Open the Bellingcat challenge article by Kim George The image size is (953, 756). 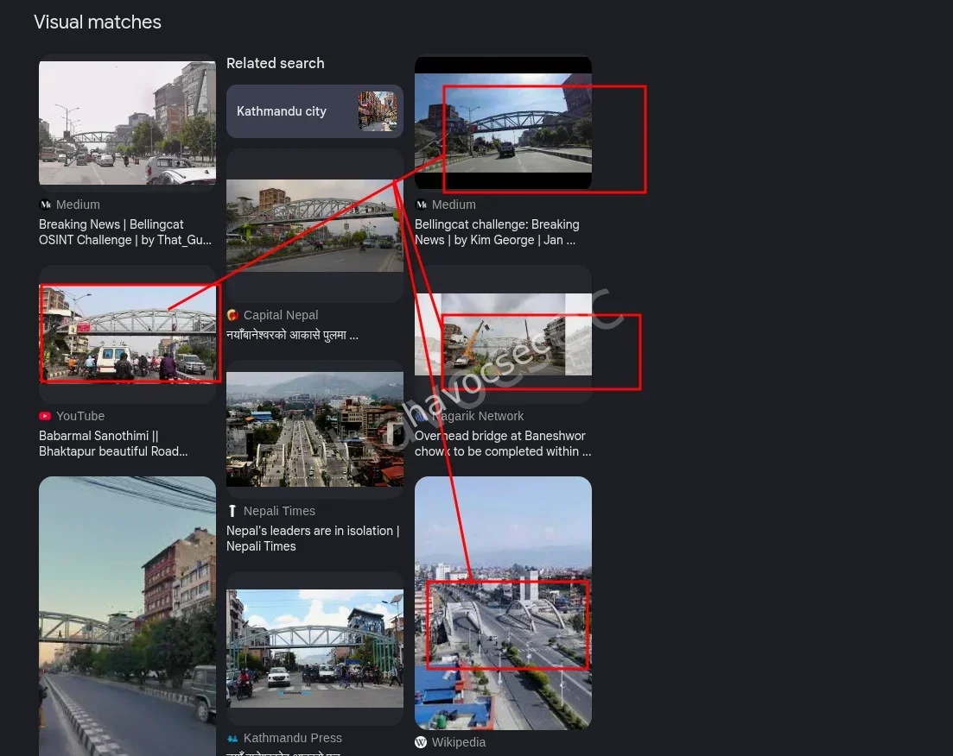click(x=497, y=232)
